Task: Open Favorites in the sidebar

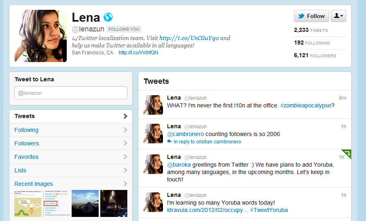Action: (x=71, y=157)
